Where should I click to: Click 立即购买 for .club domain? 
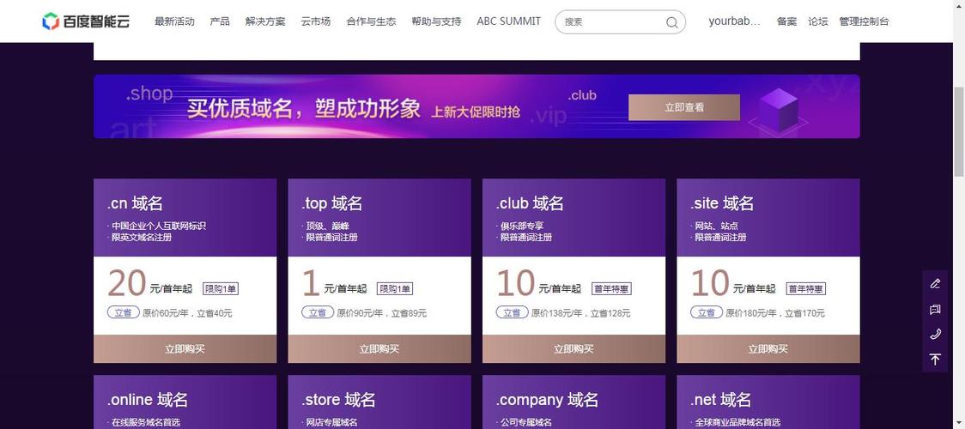(574, 349)
